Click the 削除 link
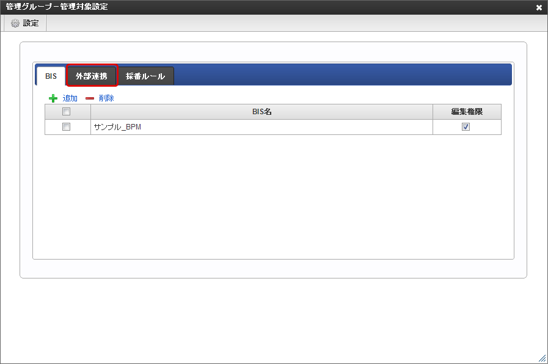 [106, 98]
